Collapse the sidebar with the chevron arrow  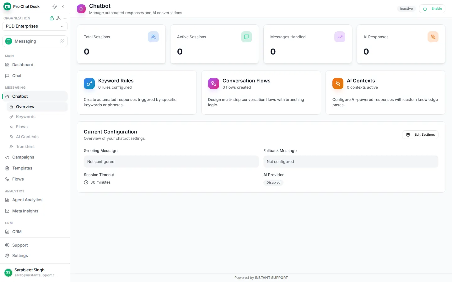[63, 7]
